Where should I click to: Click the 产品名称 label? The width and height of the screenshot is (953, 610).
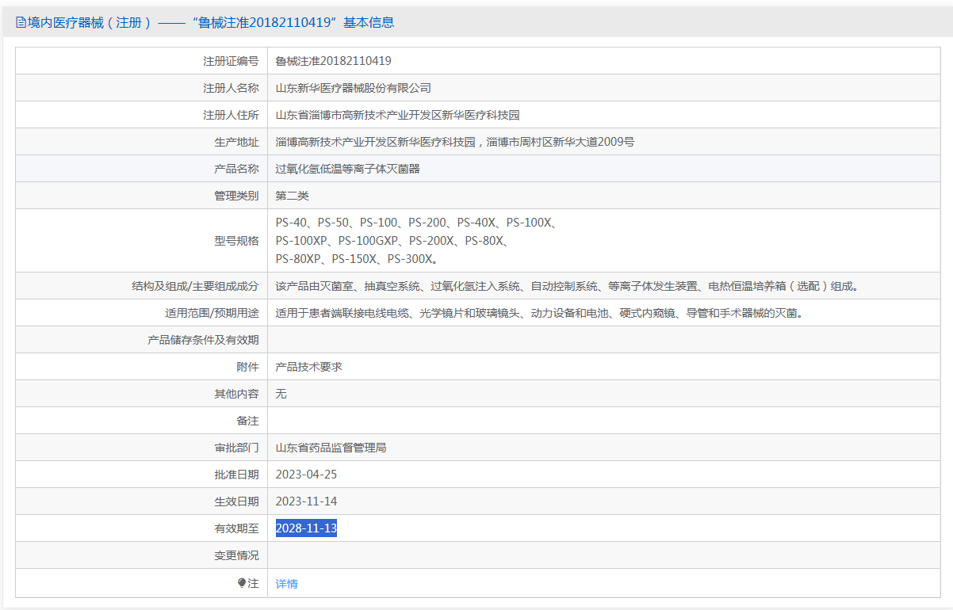(x=236, y=169)
